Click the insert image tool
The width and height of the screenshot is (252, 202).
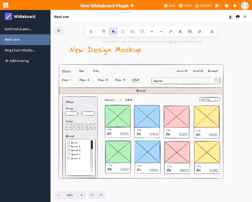pos(190,31)
